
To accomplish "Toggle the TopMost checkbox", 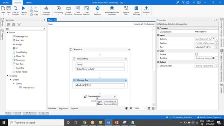I will [x=213, y=58].
